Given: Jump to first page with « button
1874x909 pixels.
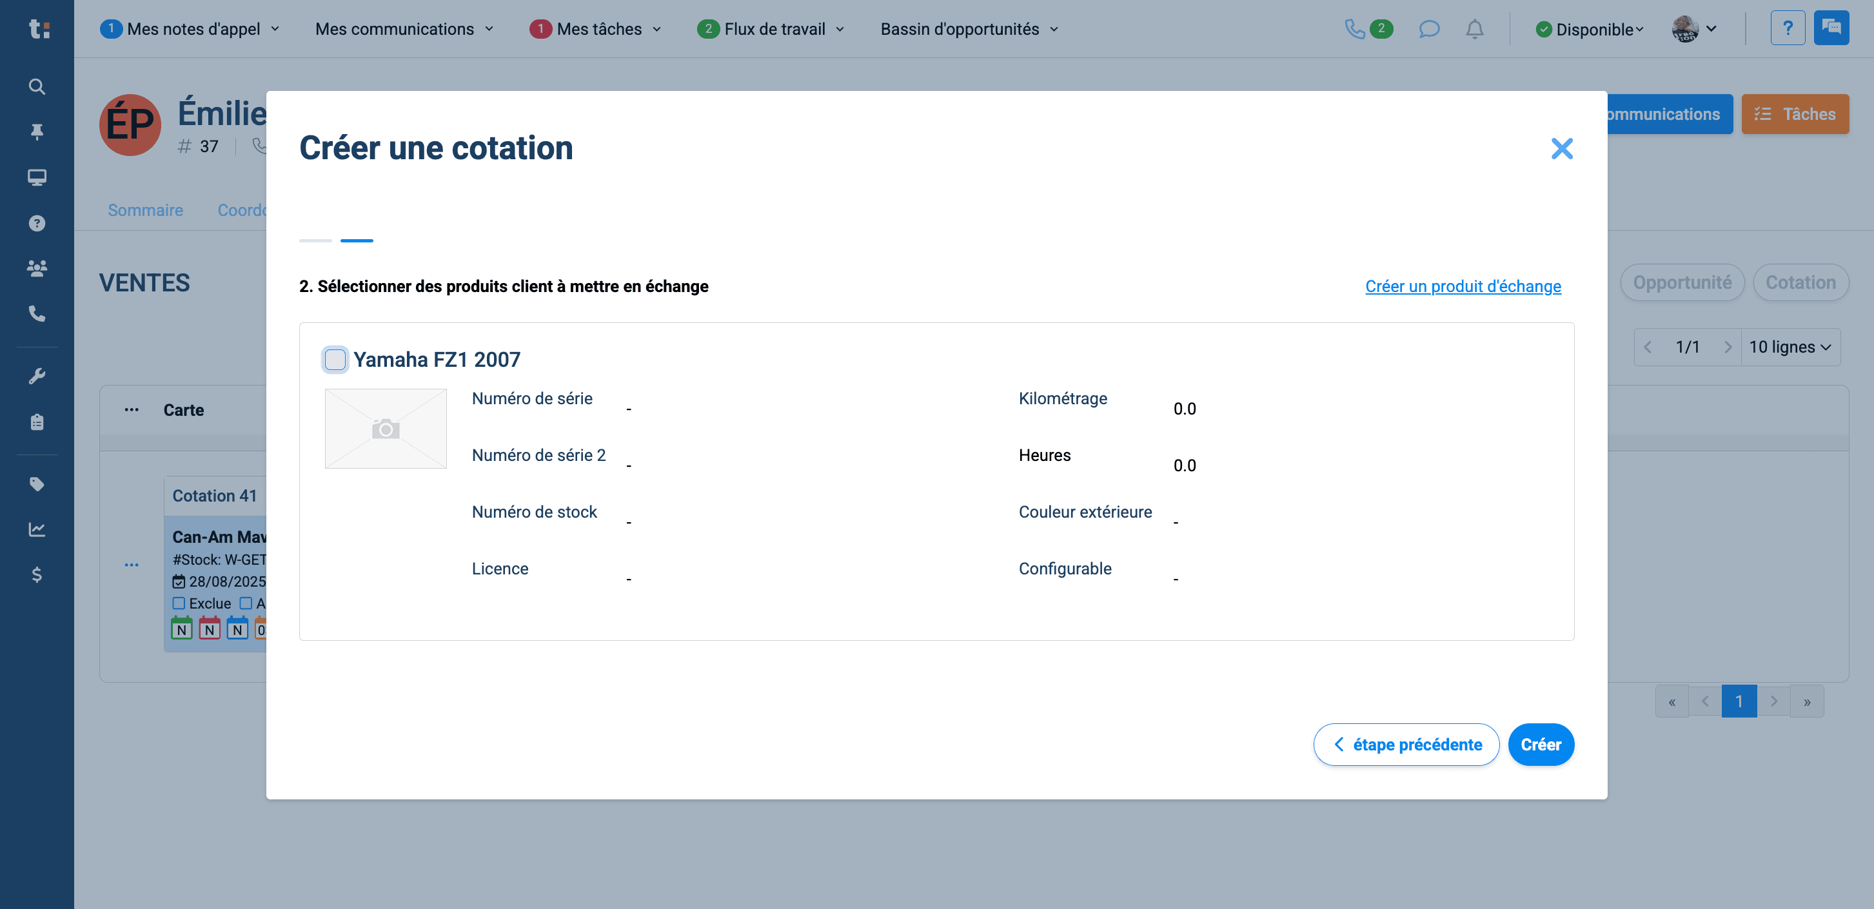Looking at the screenshot, I should [1672, 702].
